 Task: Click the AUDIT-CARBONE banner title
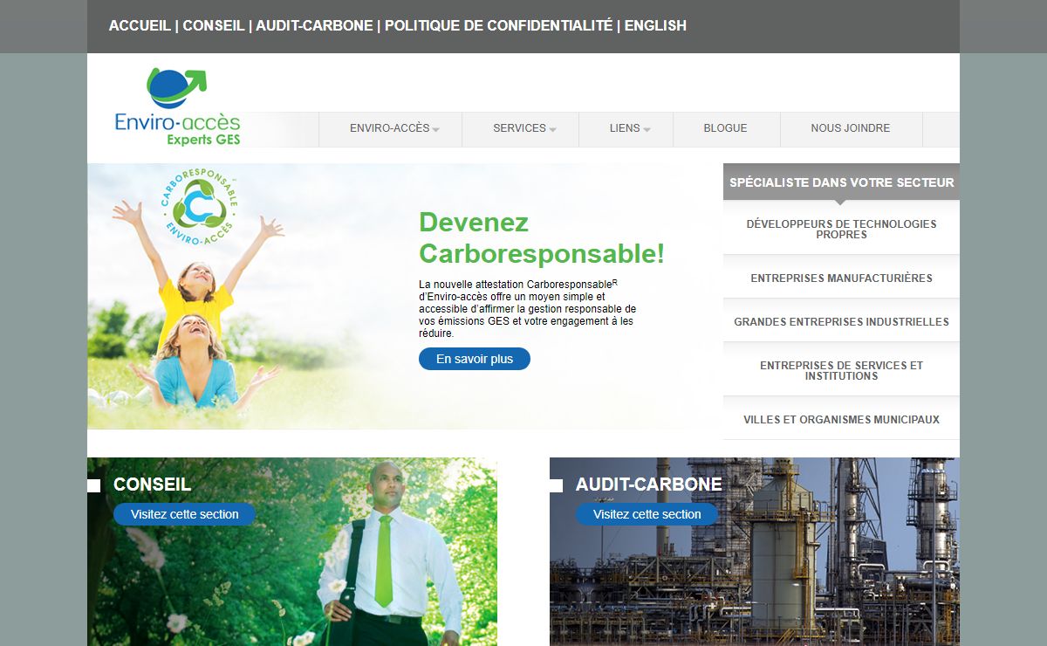(x=648, y=484)
